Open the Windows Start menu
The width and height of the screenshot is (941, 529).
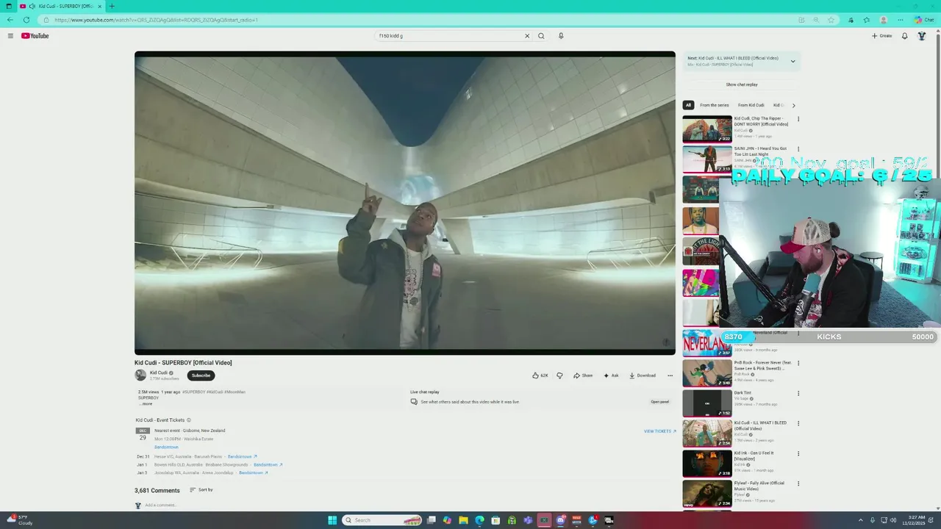coord(332,520)
